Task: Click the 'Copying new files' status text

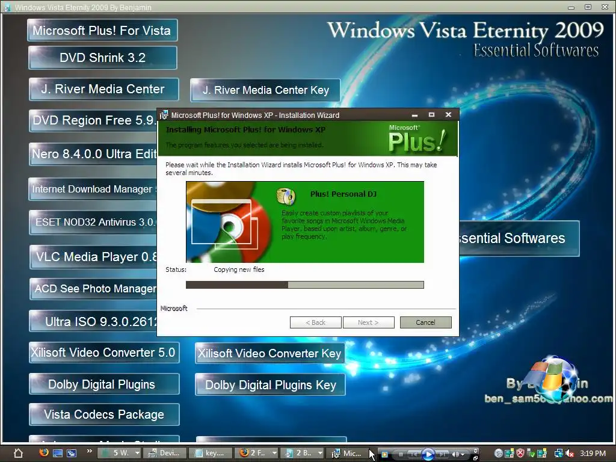Action: pos(239,269)
